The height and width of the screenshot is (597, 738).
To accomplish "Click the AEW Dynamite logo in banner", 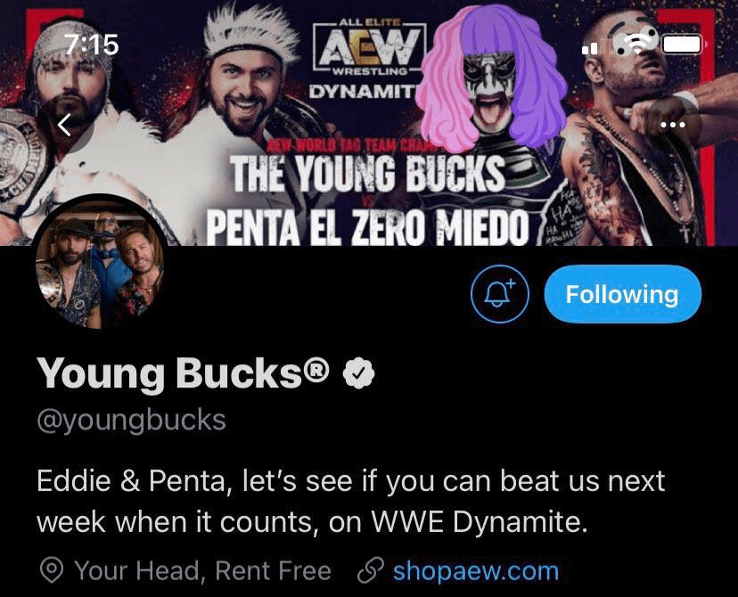I will tap(366, 55).
